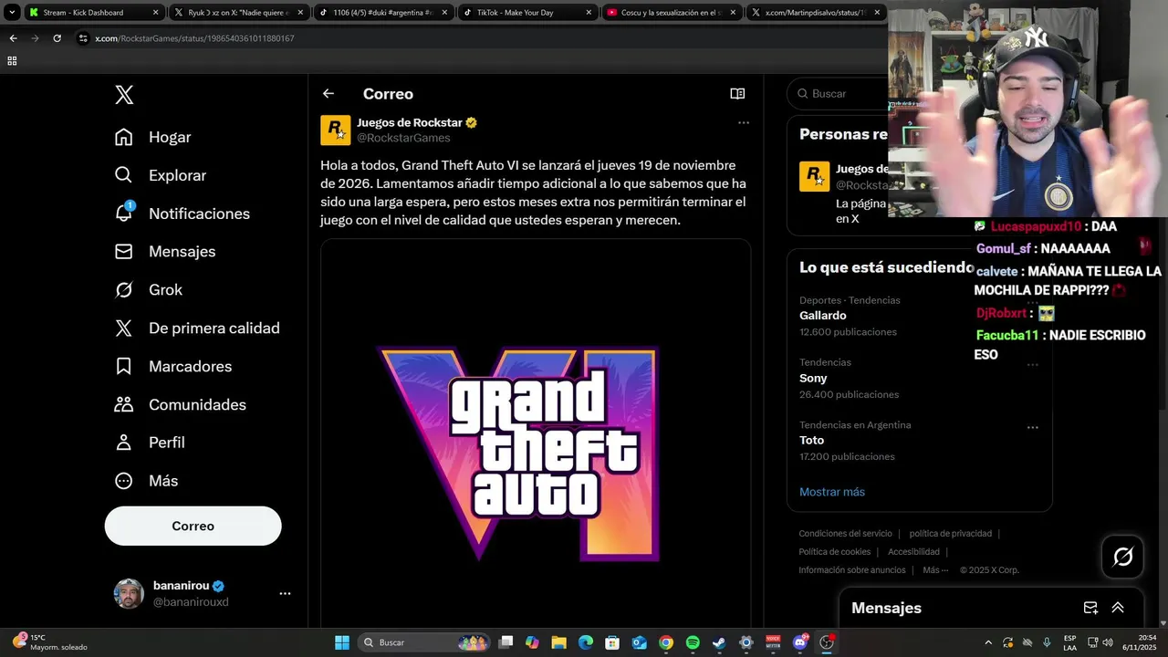Open Información sobre anuncios link
This screenshot has height=657, width=1168.
[x=851, y=570]
